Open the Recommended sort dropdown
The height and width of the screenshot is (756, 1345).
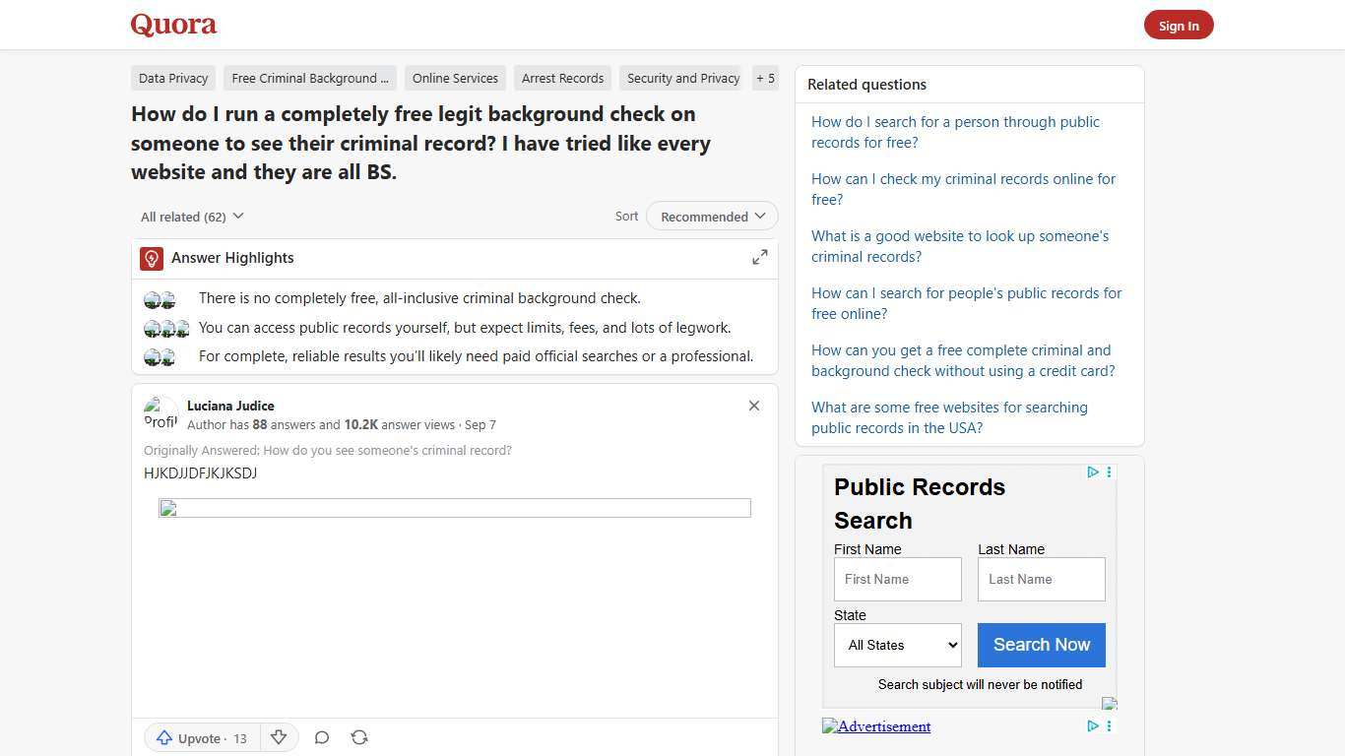(x=711, y=216)
